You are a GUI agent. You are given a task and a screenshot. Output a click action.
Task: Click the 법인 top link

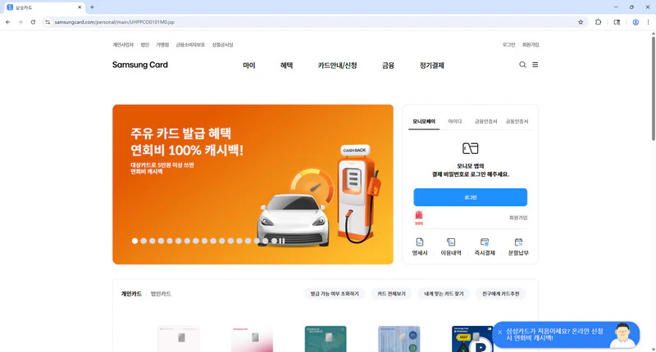(x=145, y=45)
